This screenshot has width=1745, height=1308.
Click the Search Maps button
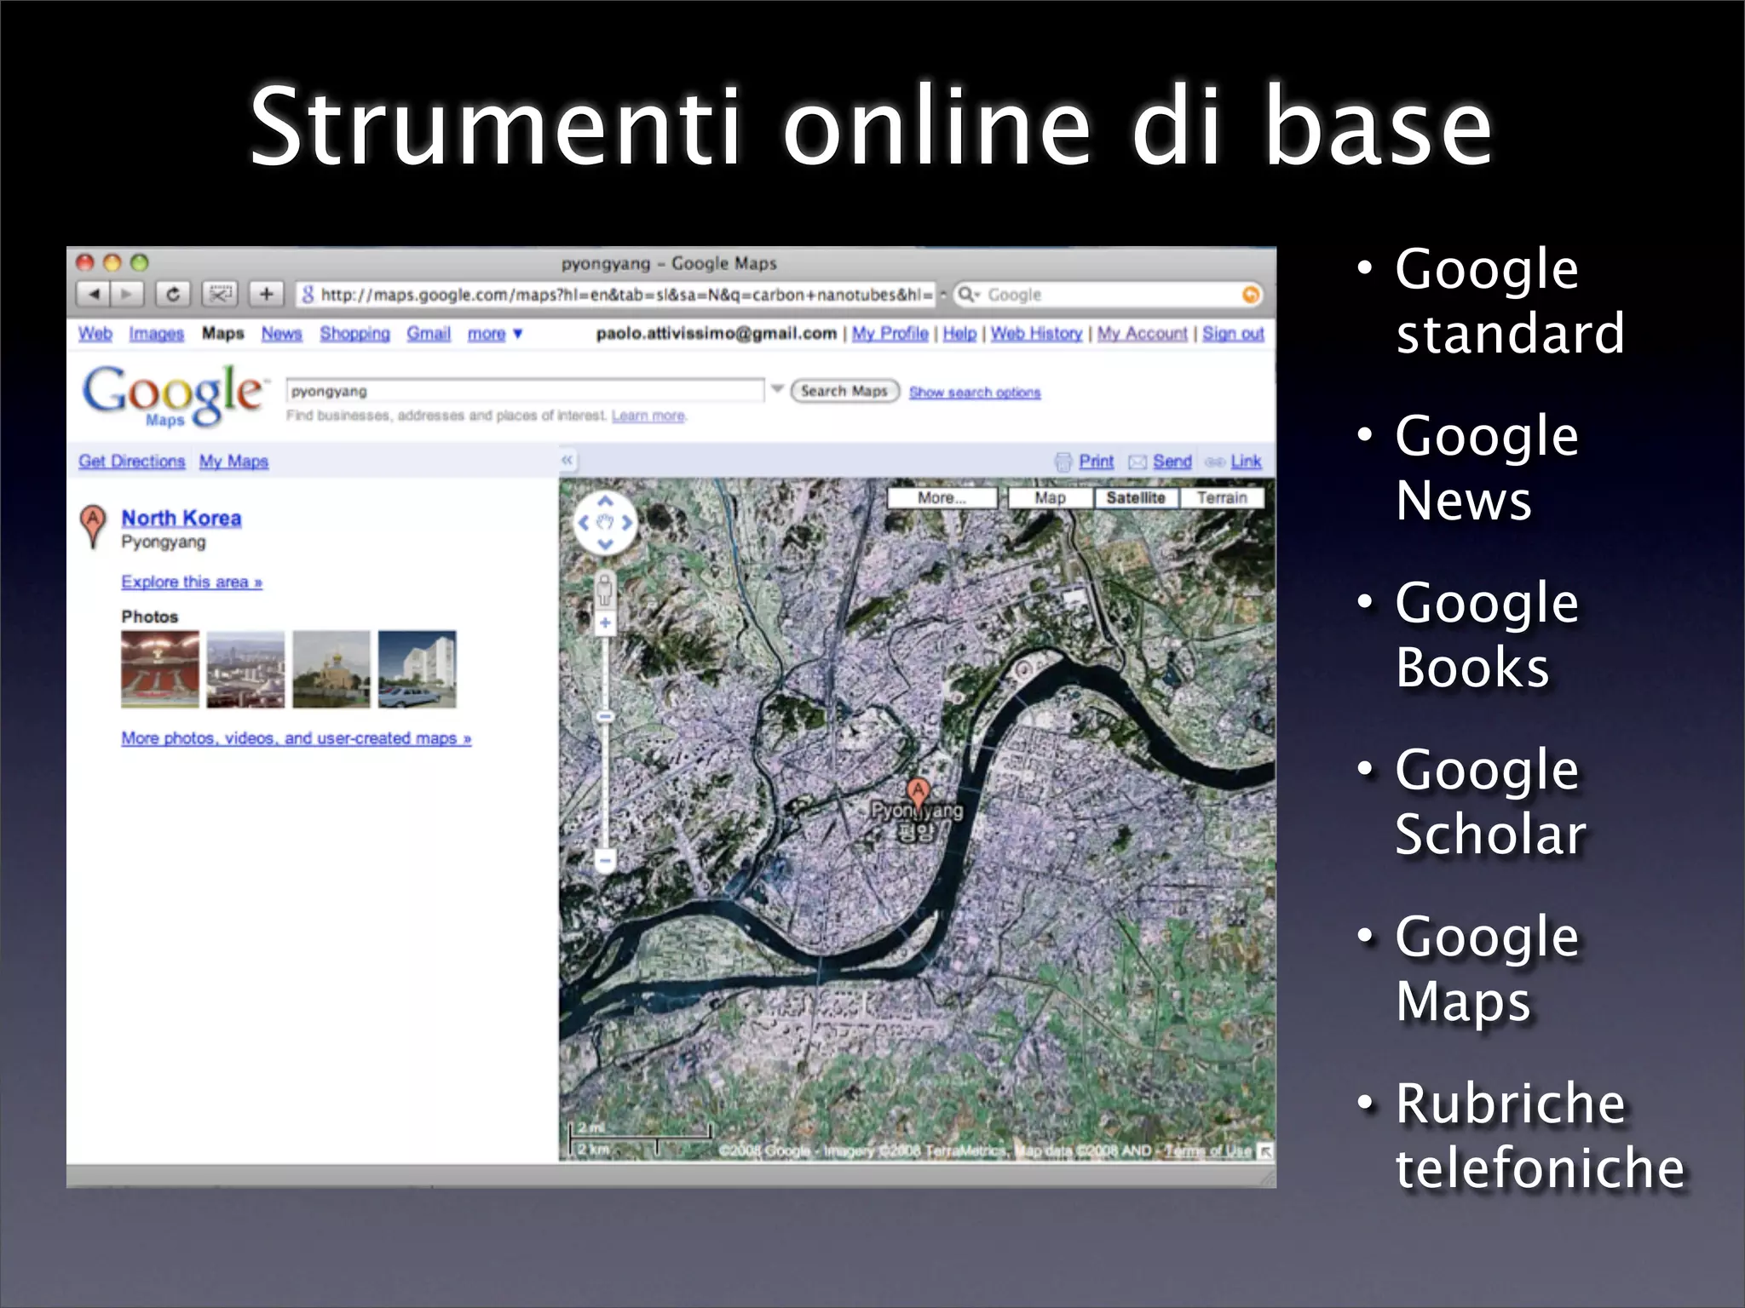pyautogui.click(x=844, y=391)
